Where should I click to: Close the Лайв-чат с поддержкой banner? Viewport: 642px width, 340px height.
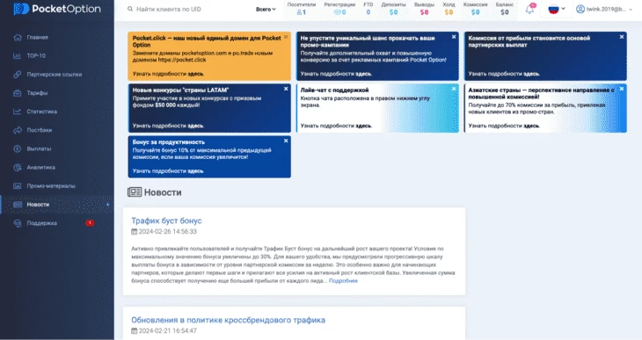(x=454, y=89)
